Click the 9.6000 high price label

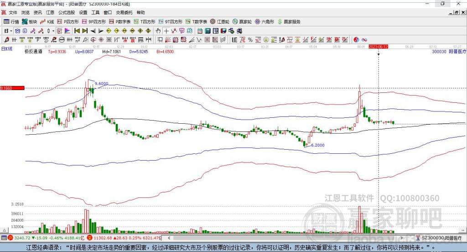pyautogui.click(x=102, y=84)
